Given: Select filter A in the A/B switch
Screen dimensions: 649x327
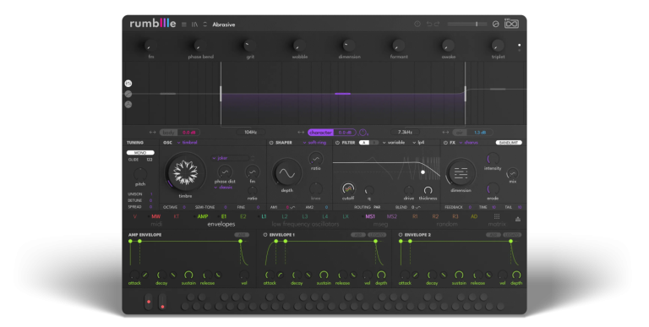Looking at the screenshot, I should (364, 143).
